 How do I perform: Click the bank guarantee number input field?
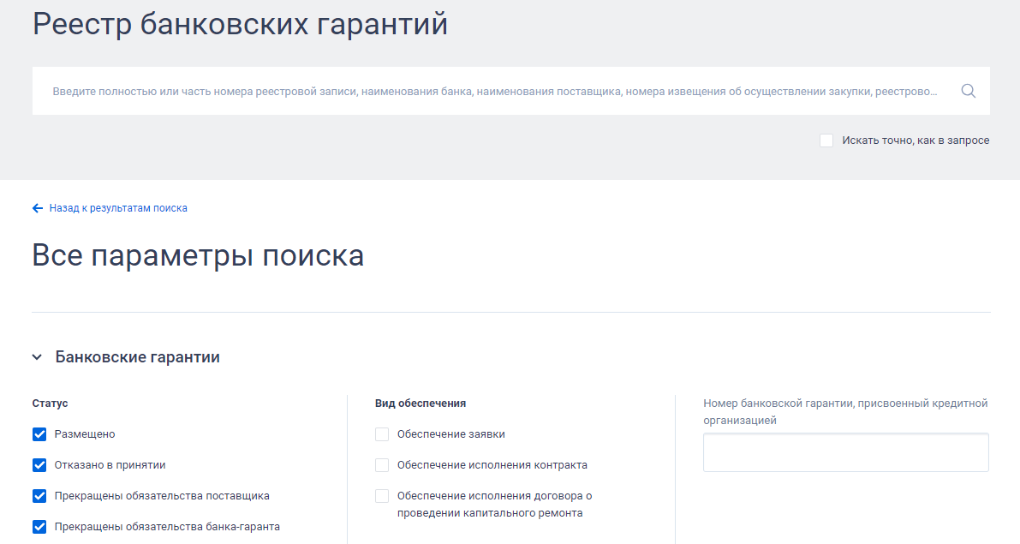(x=845, y=452)
